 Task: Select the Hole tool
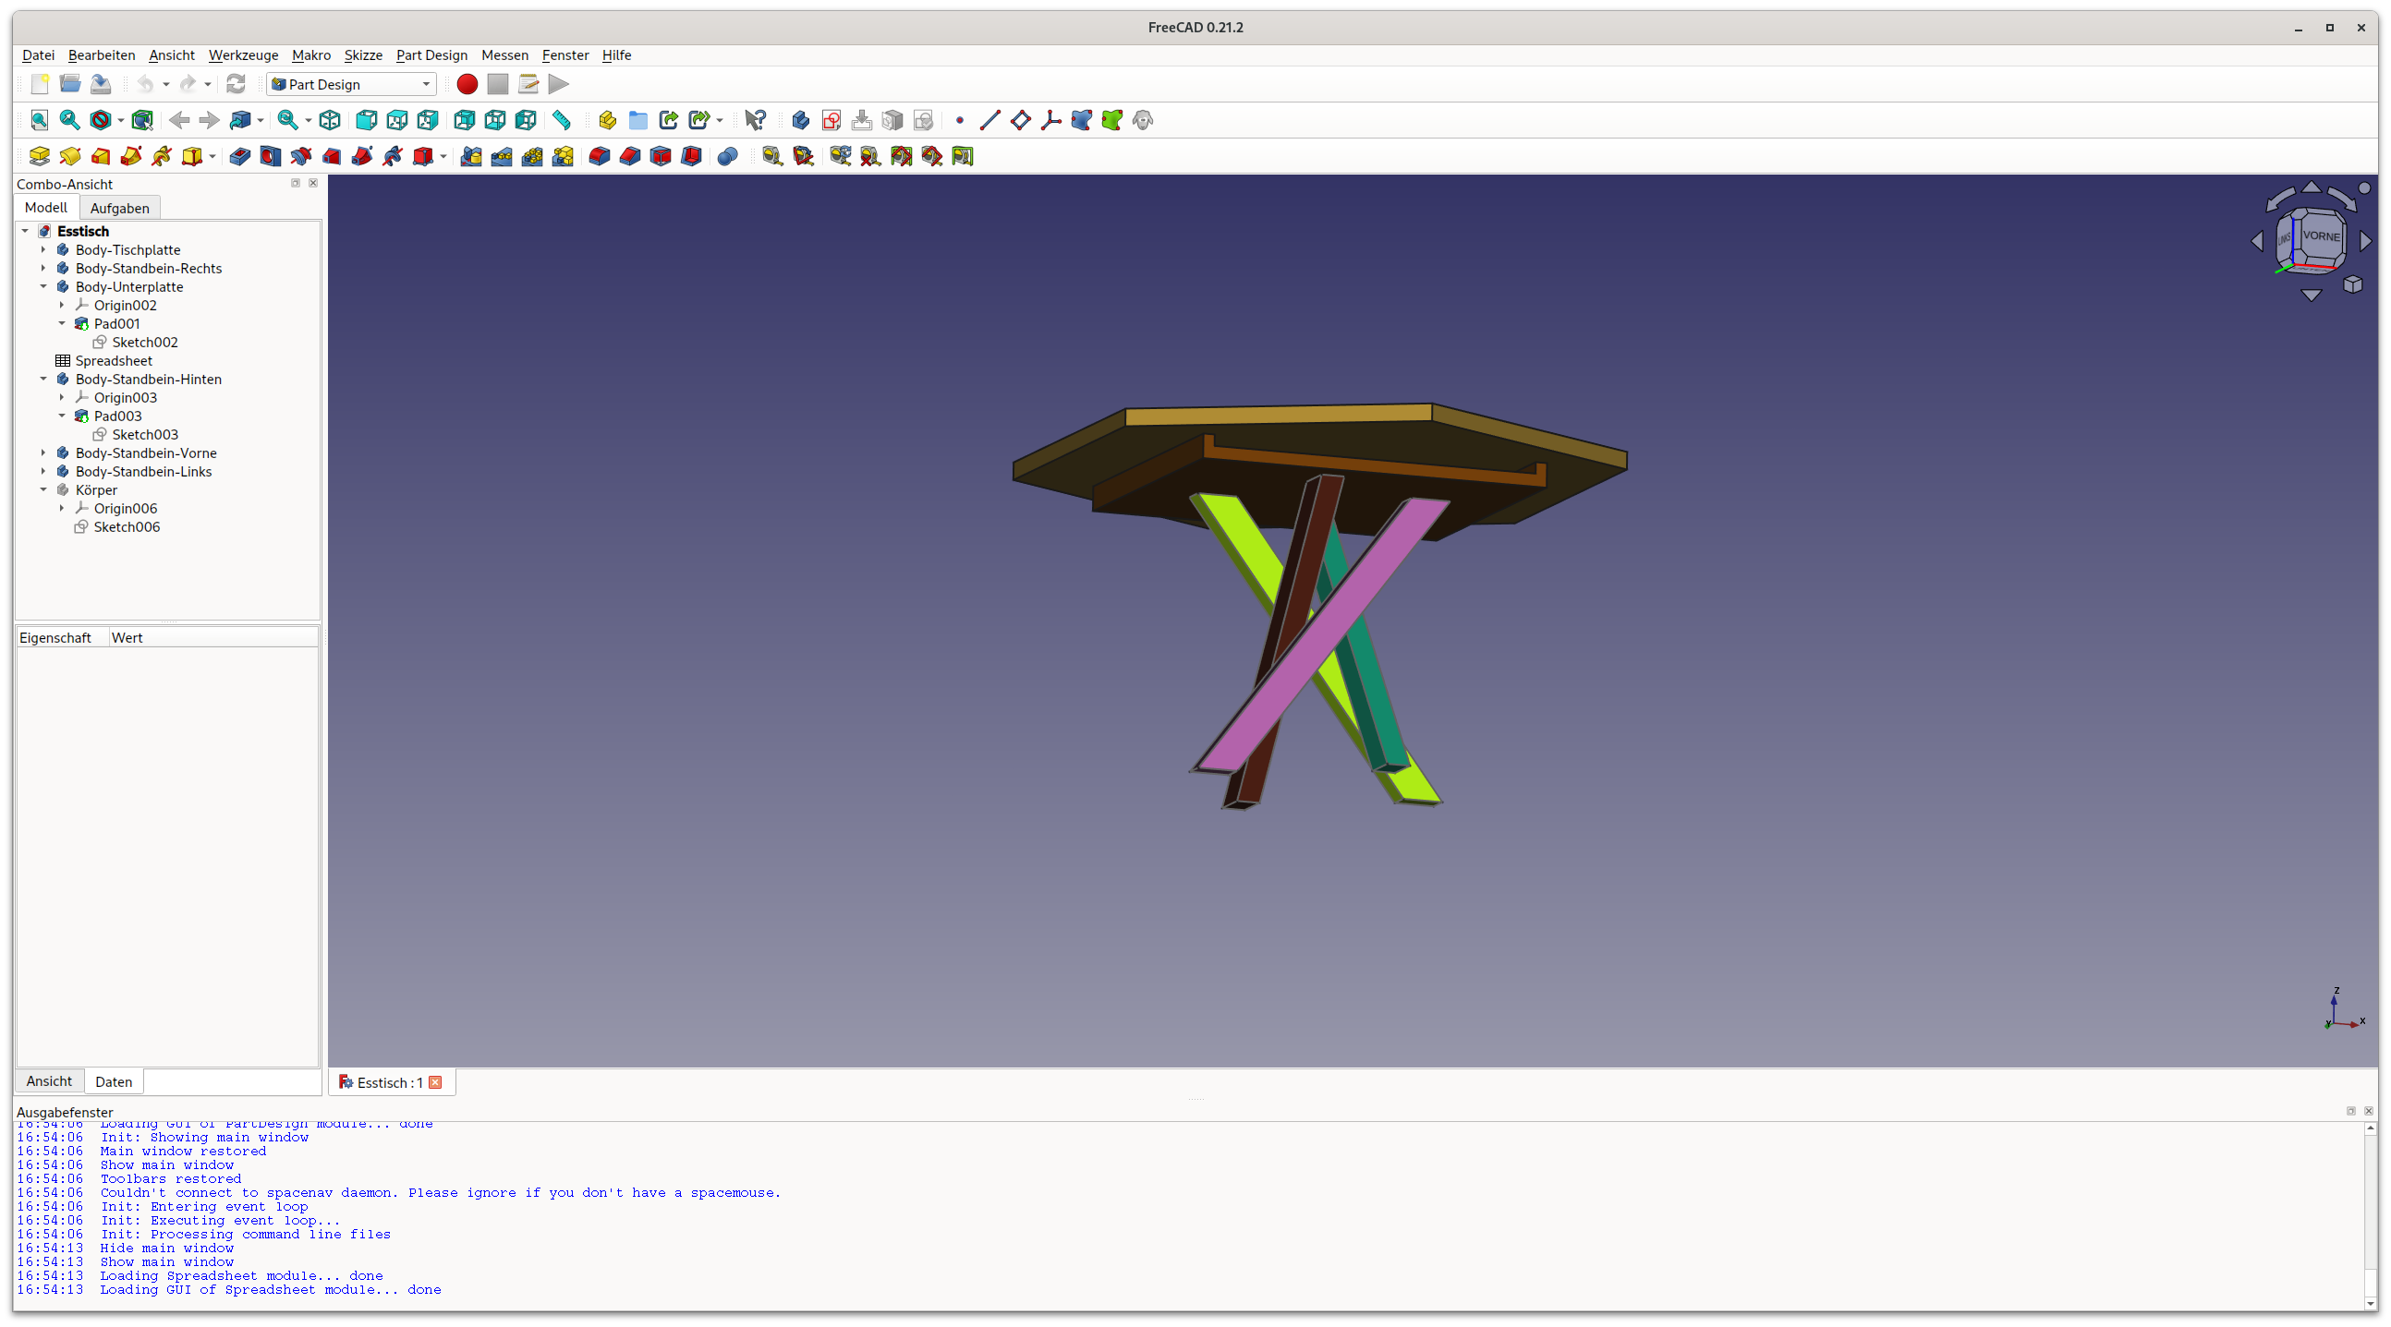[270, 156]
